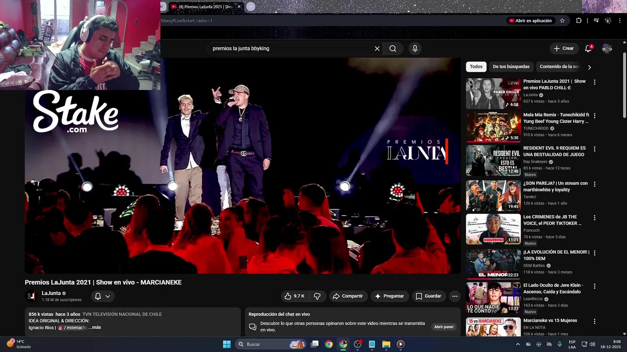Open options for Los CRIMENES de JB video
The height and width of the screenshot is (352, 627).
point(595,218)
